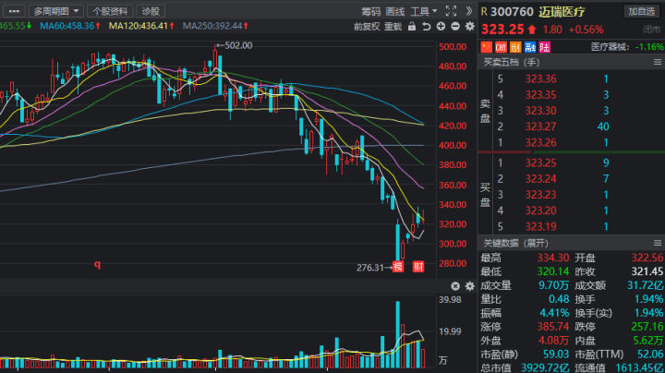The width and height of the screenshot is (665, 373).
Task: Click the double chevron collapse icon
Action: click(467, 11)
